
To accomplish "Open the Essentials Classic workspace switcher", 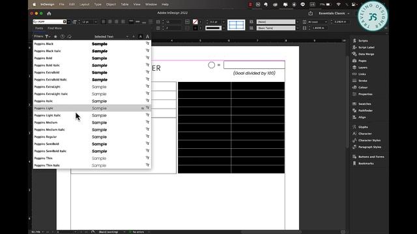I will pyautogui.click(x=334, y=13).
